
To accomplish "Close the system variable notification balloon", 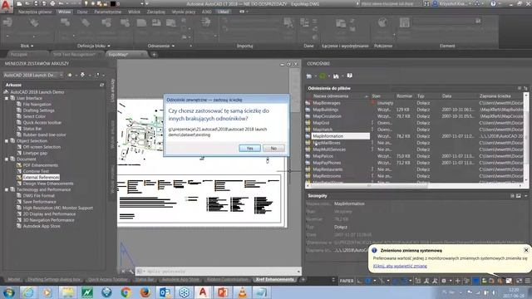I will tap(526, 250).
